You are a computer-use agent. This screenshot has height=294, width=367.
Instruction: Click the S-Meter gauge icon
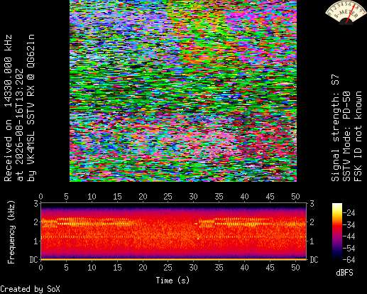tap(346, 12)
